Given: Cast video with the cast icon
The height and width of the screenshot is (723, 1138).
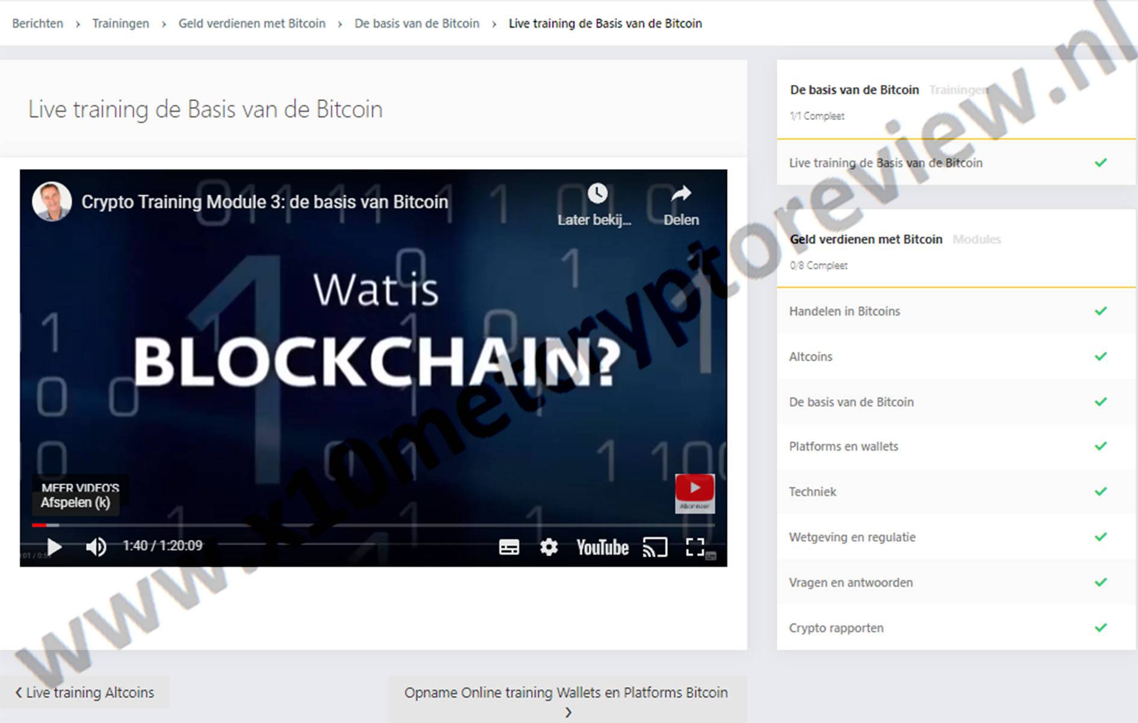Looking at the screenshot, I should point(655,547).
